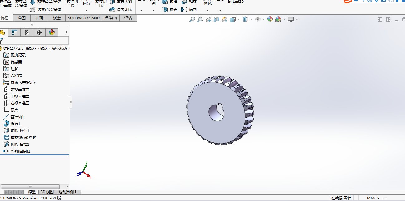The width and height of the screenshot is (405, 201).
Task: Switch to the 草图 ribbon tab
Action: point(22,18)
